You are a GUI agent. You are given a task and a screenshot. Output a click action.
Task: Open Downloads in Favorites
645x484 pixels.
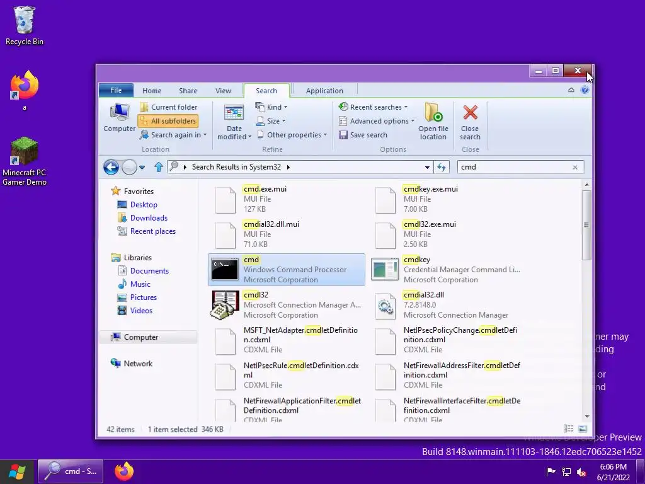coord(149,217)
